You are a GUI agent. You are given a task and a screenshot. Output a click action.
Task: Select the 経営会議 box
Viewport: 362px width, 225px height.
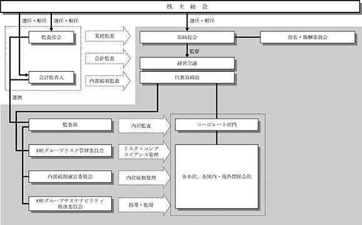click(x=187, y=63)
